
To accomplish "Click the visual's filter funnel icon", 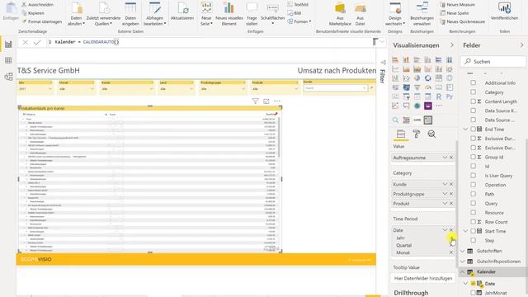I will [255, 101].
